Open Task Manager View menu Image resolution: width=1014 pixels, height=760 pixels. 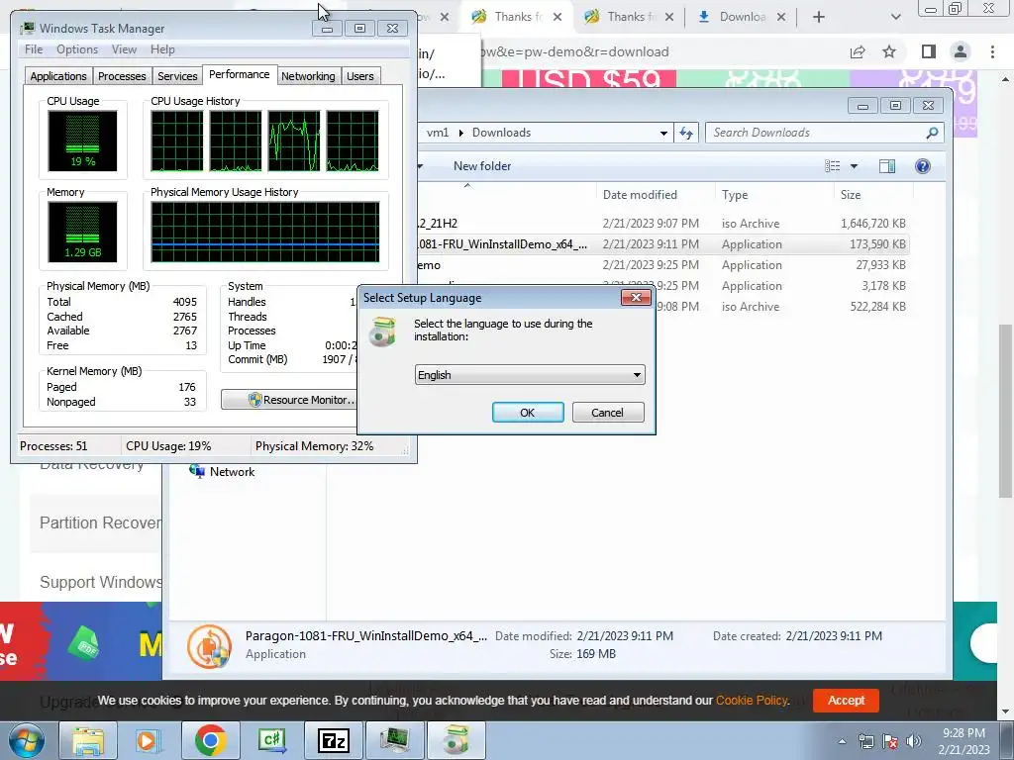[x=124, y=49]
